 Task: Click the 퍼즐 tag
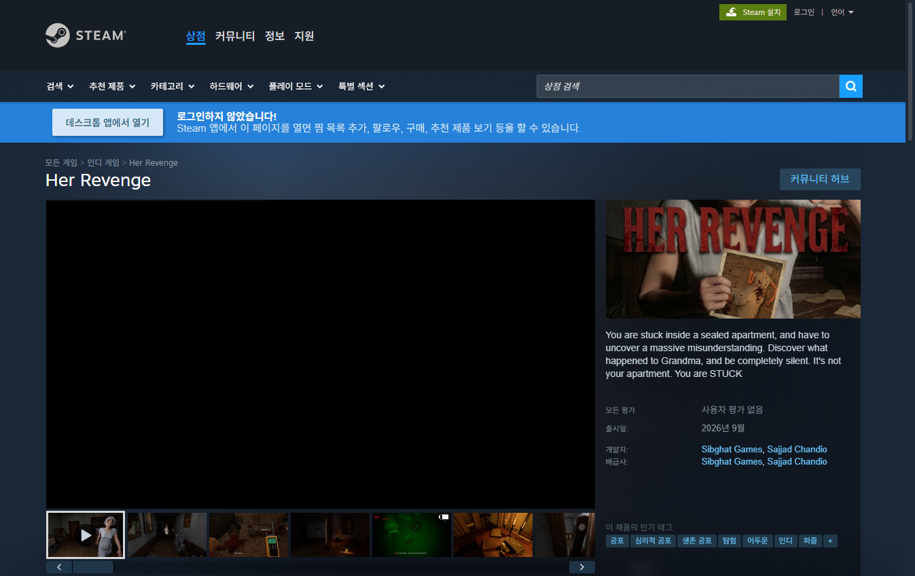(810, 541)
